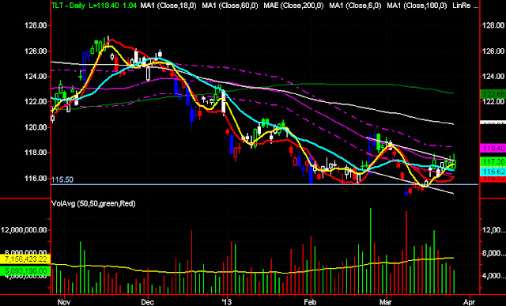The height and width of the screenshot is (306, 506).
Task: Click the yellow 7,156,423.22 volume average tag
Action: (25, 259)
